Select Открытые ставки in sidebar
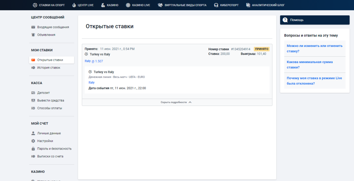 (x=51, y=60)
